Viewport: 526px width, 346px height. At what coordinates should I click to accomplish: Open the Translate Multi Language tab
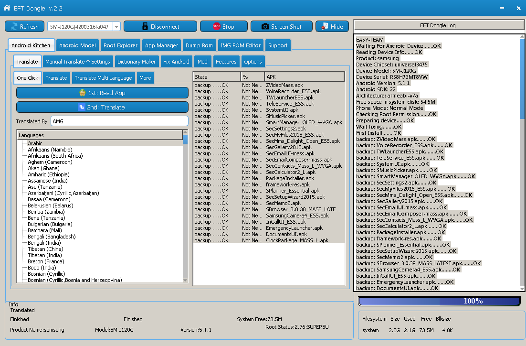pyautogui.click(x=103, y=78)
